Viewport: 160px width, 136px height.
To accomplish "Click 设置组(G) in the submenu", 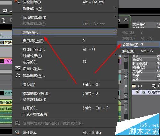I will [x=139, y=45].
